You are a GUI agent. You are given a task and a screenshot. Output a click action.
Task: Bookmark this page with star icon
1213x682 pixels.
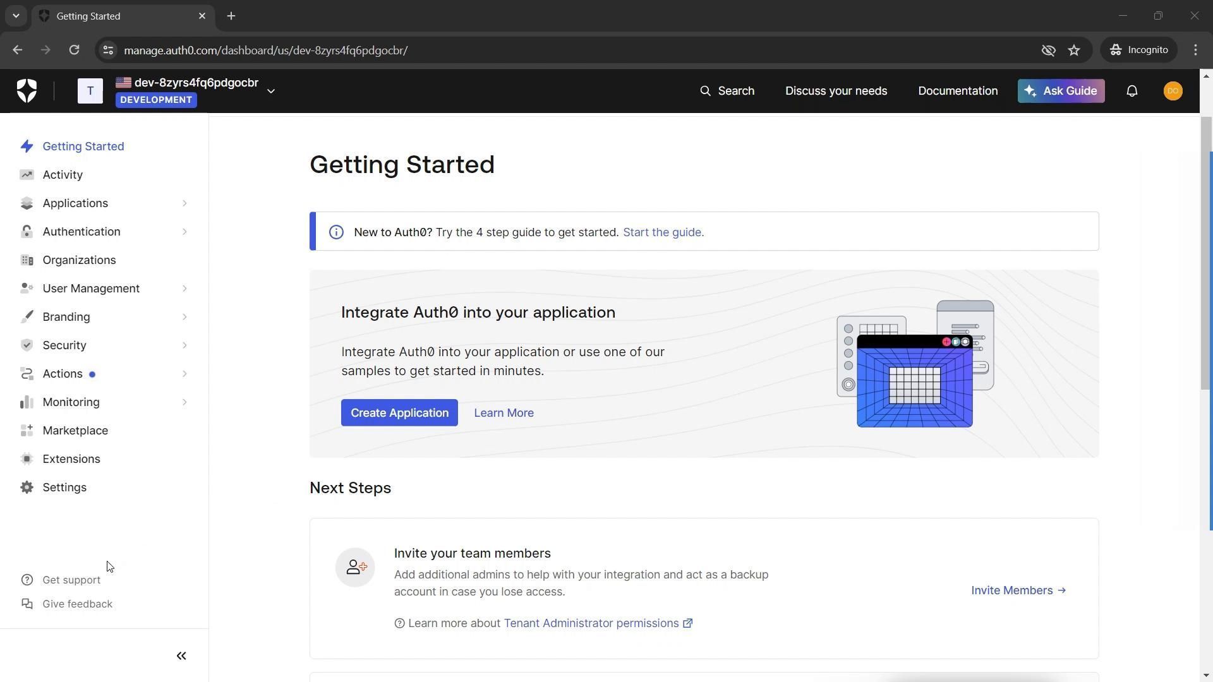(x=1074, y=51)
